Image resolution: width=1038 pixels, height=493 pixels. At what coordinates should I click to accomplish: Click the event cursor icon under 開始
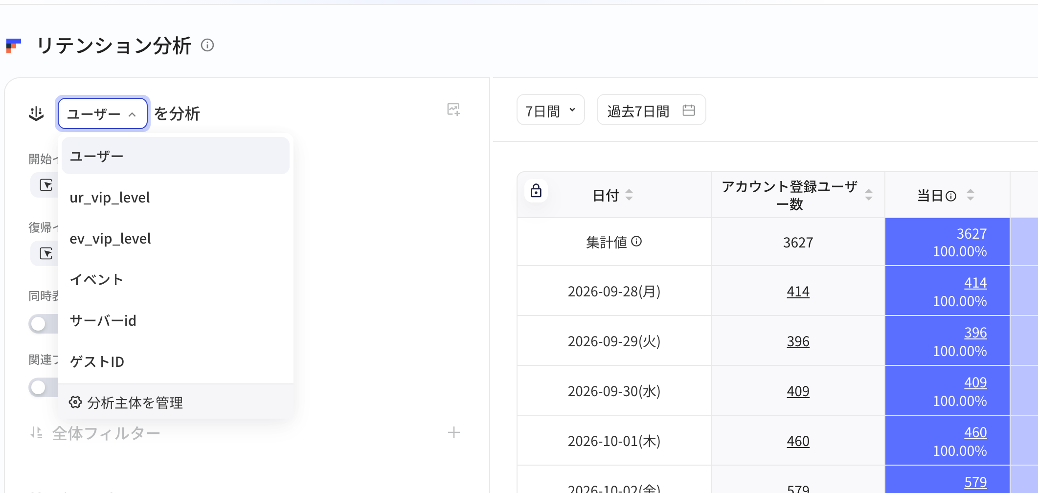[x=46, y=185]
